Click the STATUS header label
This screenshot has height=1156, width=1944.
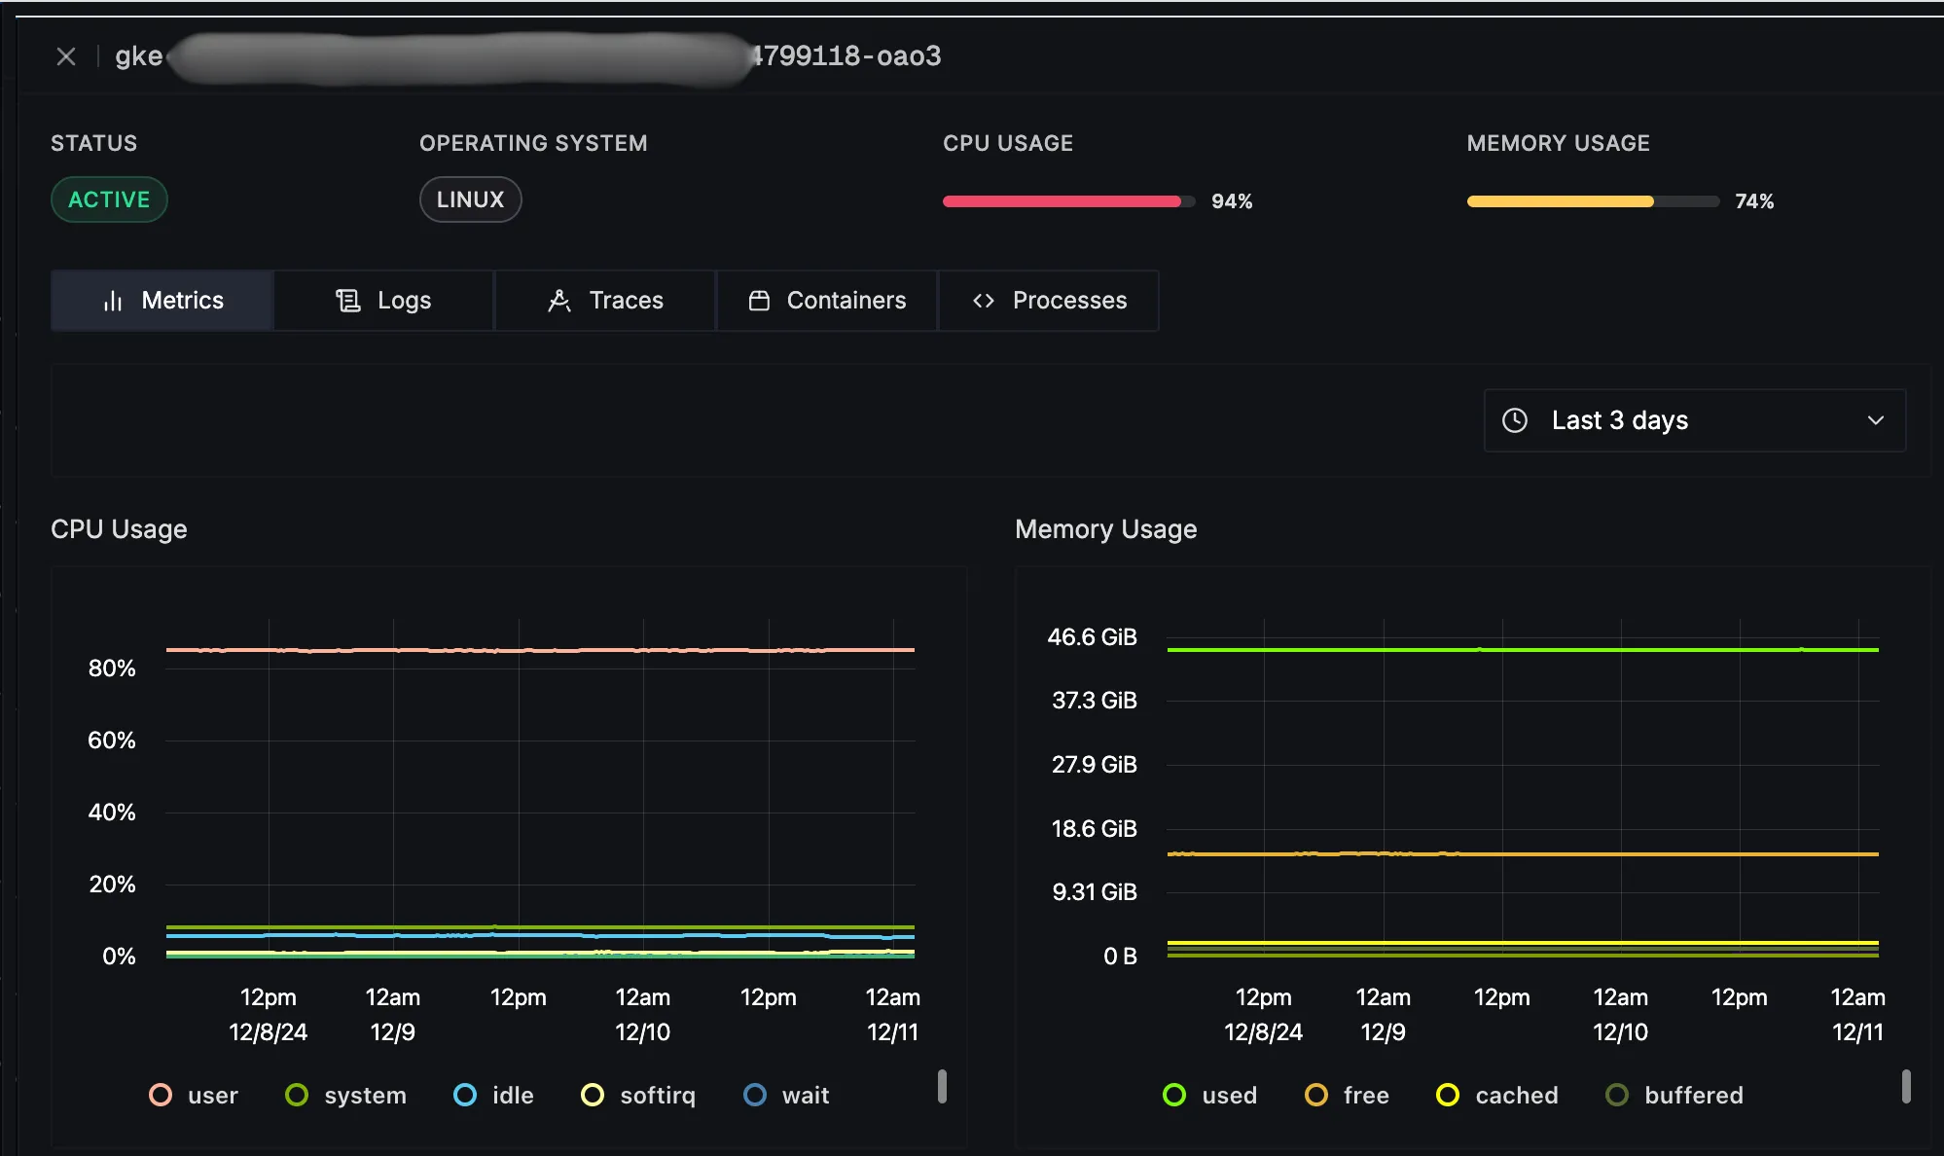click(93, 143)
